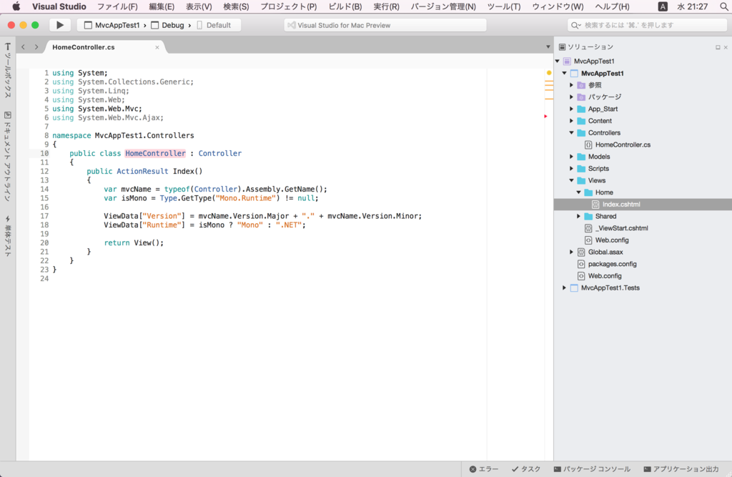Click the red error marker in scrollbar
This screenshot has width=732, height=477.
(545, 116)
